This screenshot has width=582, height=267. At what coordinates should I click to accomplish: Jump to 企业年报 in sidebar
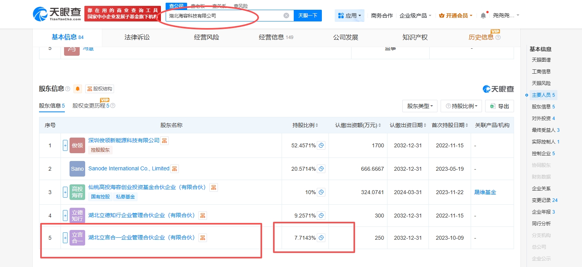(543, 212)
